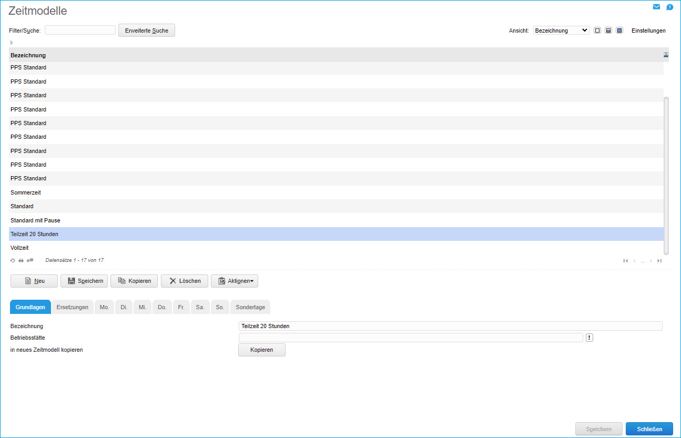Switch to the Grundlagen tab
Viewport: 681px width, 438px height.
coord(31,307)
